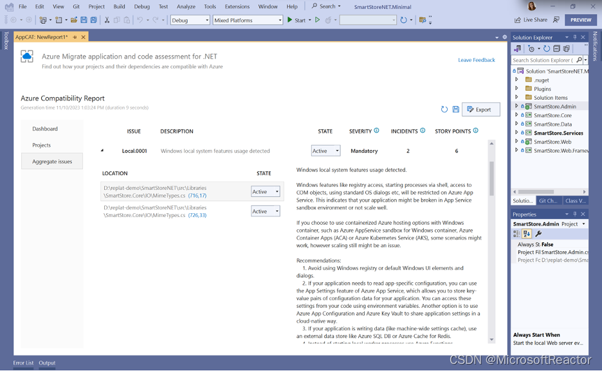602x371 pixels.
Task: Click the Cut scissors icon
Action: [107, 20]
